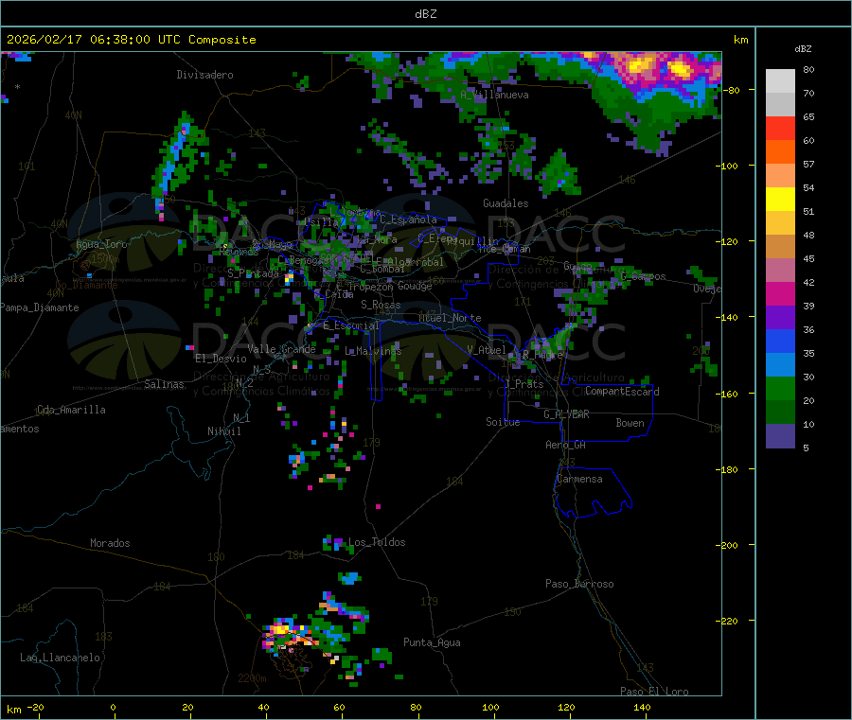Click the '0' tick on the bottom axis
This screenshot has width=852, height=720.
[x=113, y=707]
